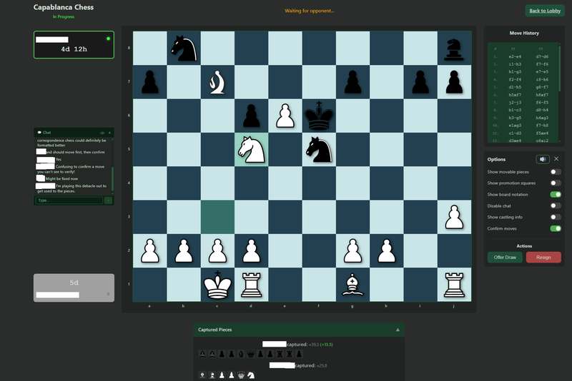Select move b1-c3 in Move History
572x381 pixels.
(515, 110)
